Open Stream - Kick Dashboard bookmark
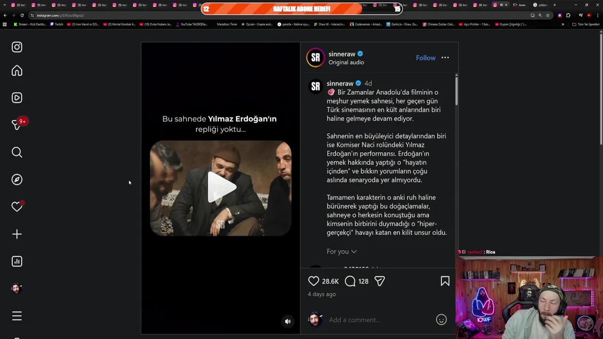603x339 pixels. [x=30, y=24]
